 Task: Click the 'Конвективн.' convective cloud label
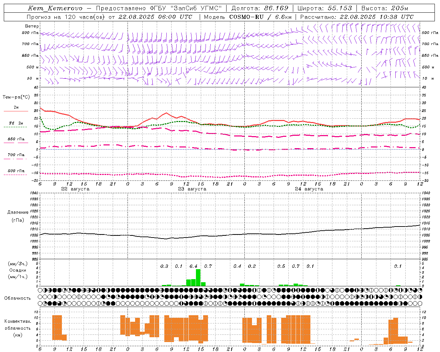click(x=18, y=321)
